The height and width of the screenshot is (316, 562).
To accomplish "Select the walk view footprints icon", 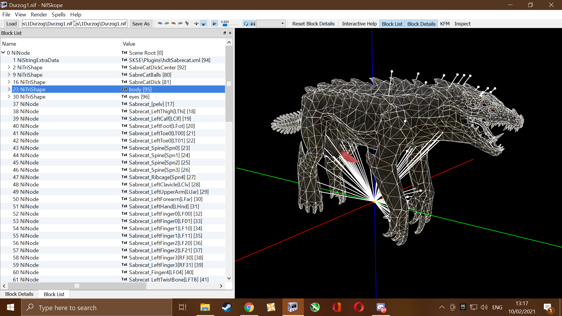I will tap(187, 24).
